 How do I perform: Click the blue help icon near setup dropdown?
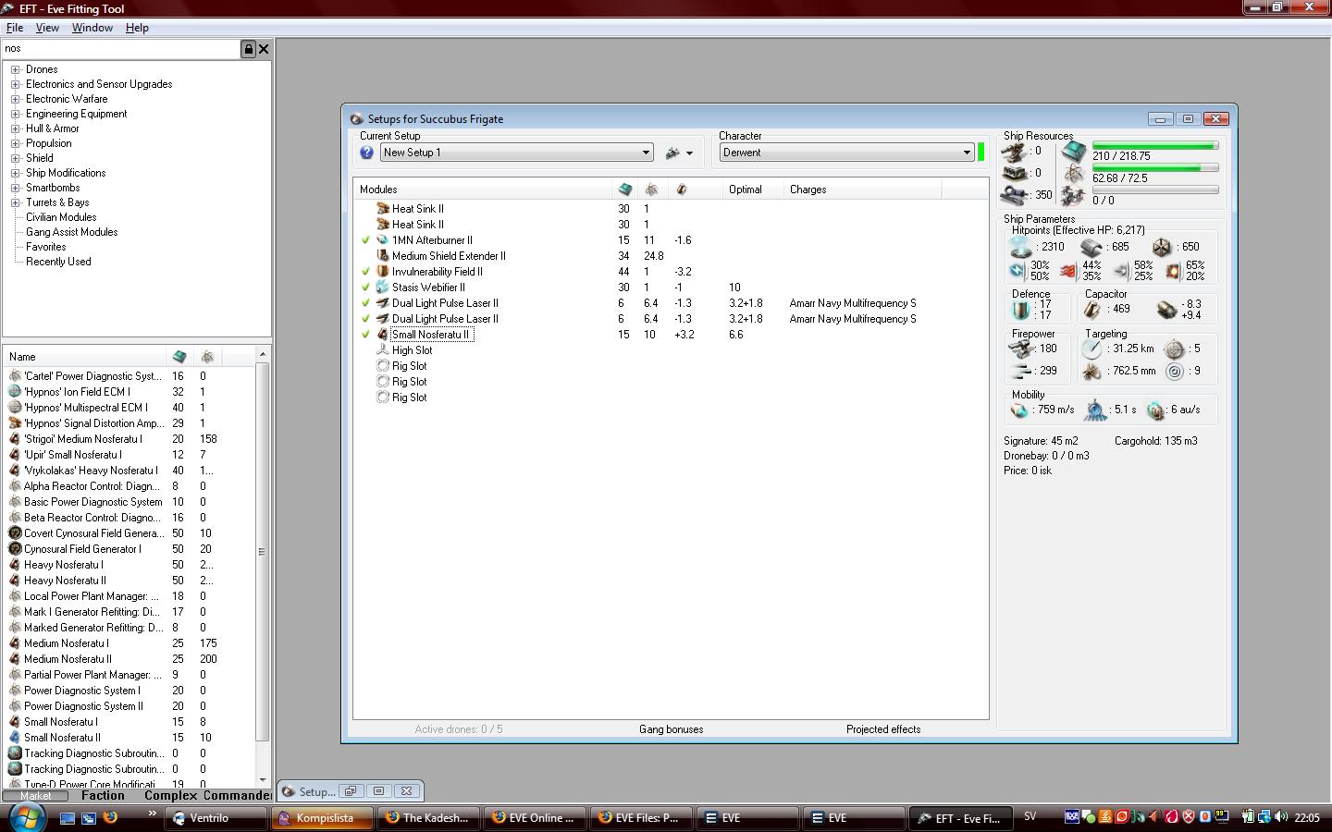[366, 153]
